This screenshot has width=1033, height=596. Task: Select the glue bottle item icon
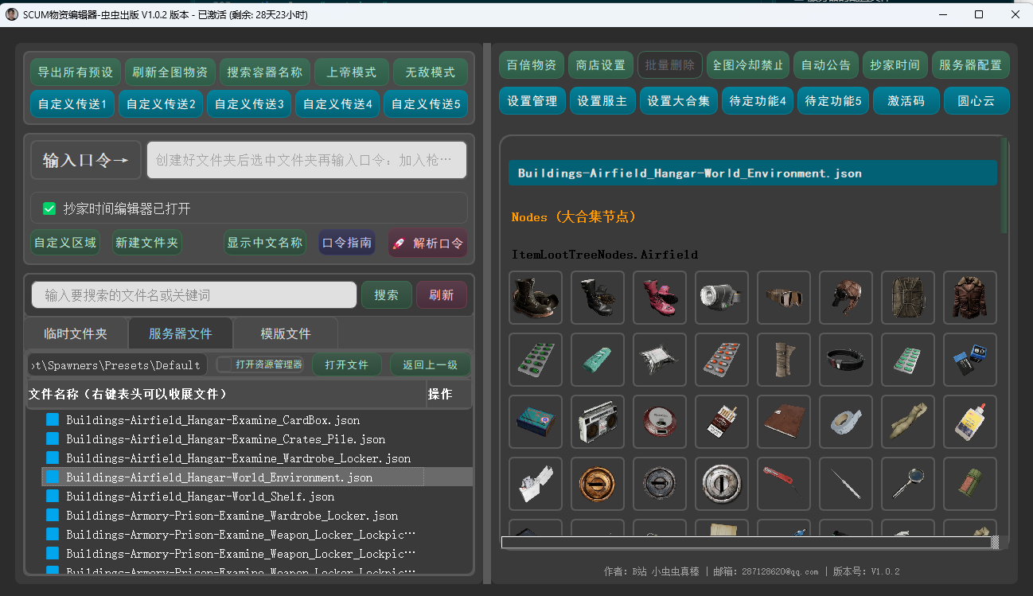969,422
